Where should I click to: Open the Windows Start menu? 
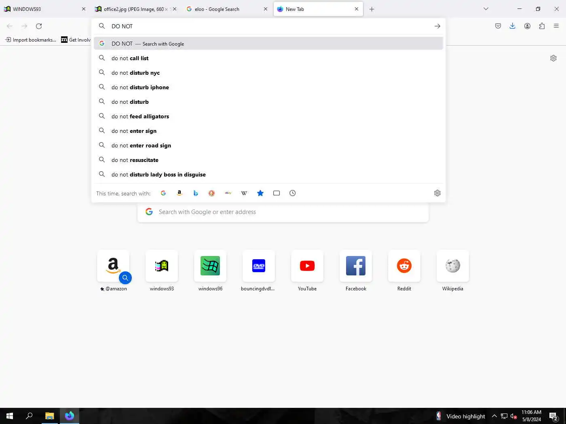coord(10,416)
